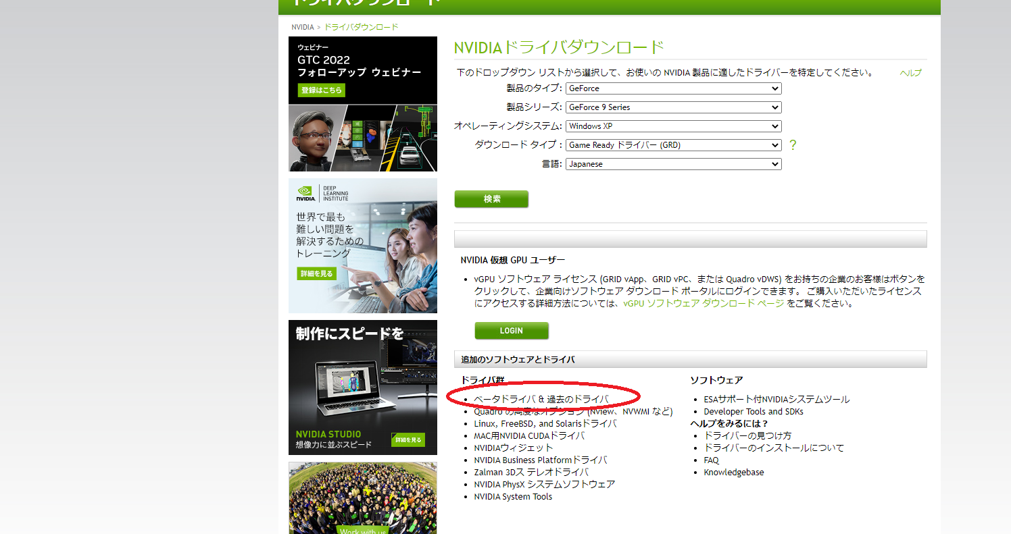Click the green question mark help icon

pos(793,145)
